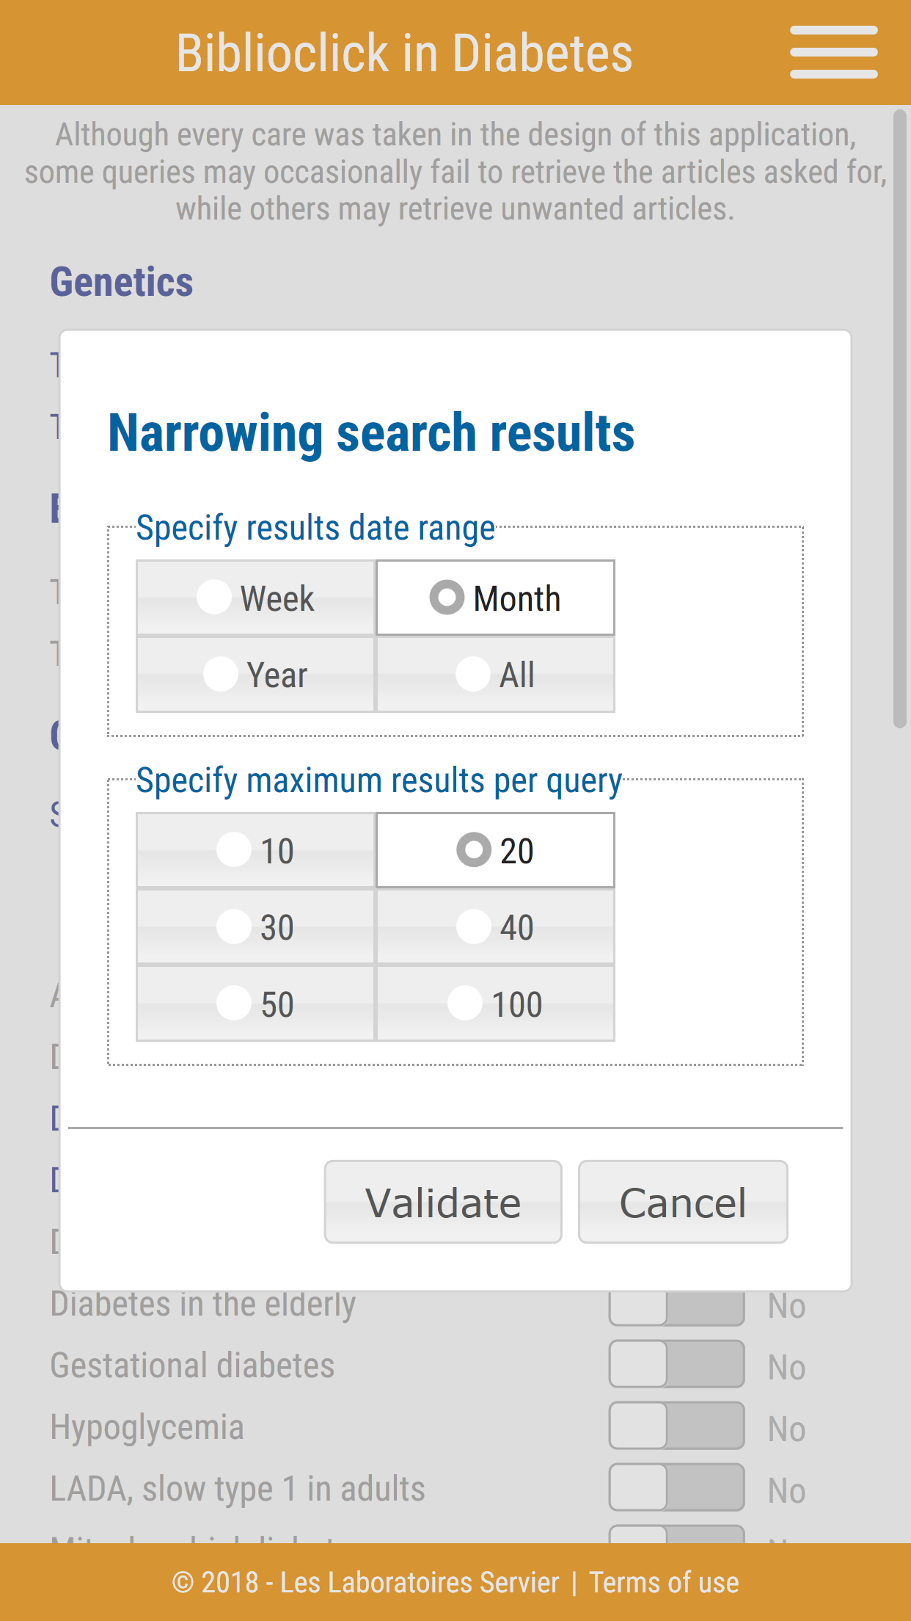Click the Validate button
Screen dimensions: 911x1621
point(442,1202)
